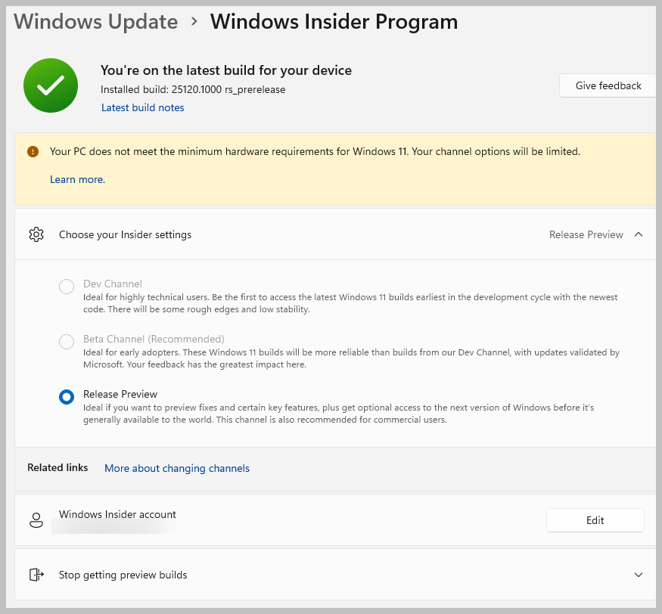Viewport: 662px width, 614px height.
Task: Expand the Stop getting preview builds section
Action: coord(639,575)
